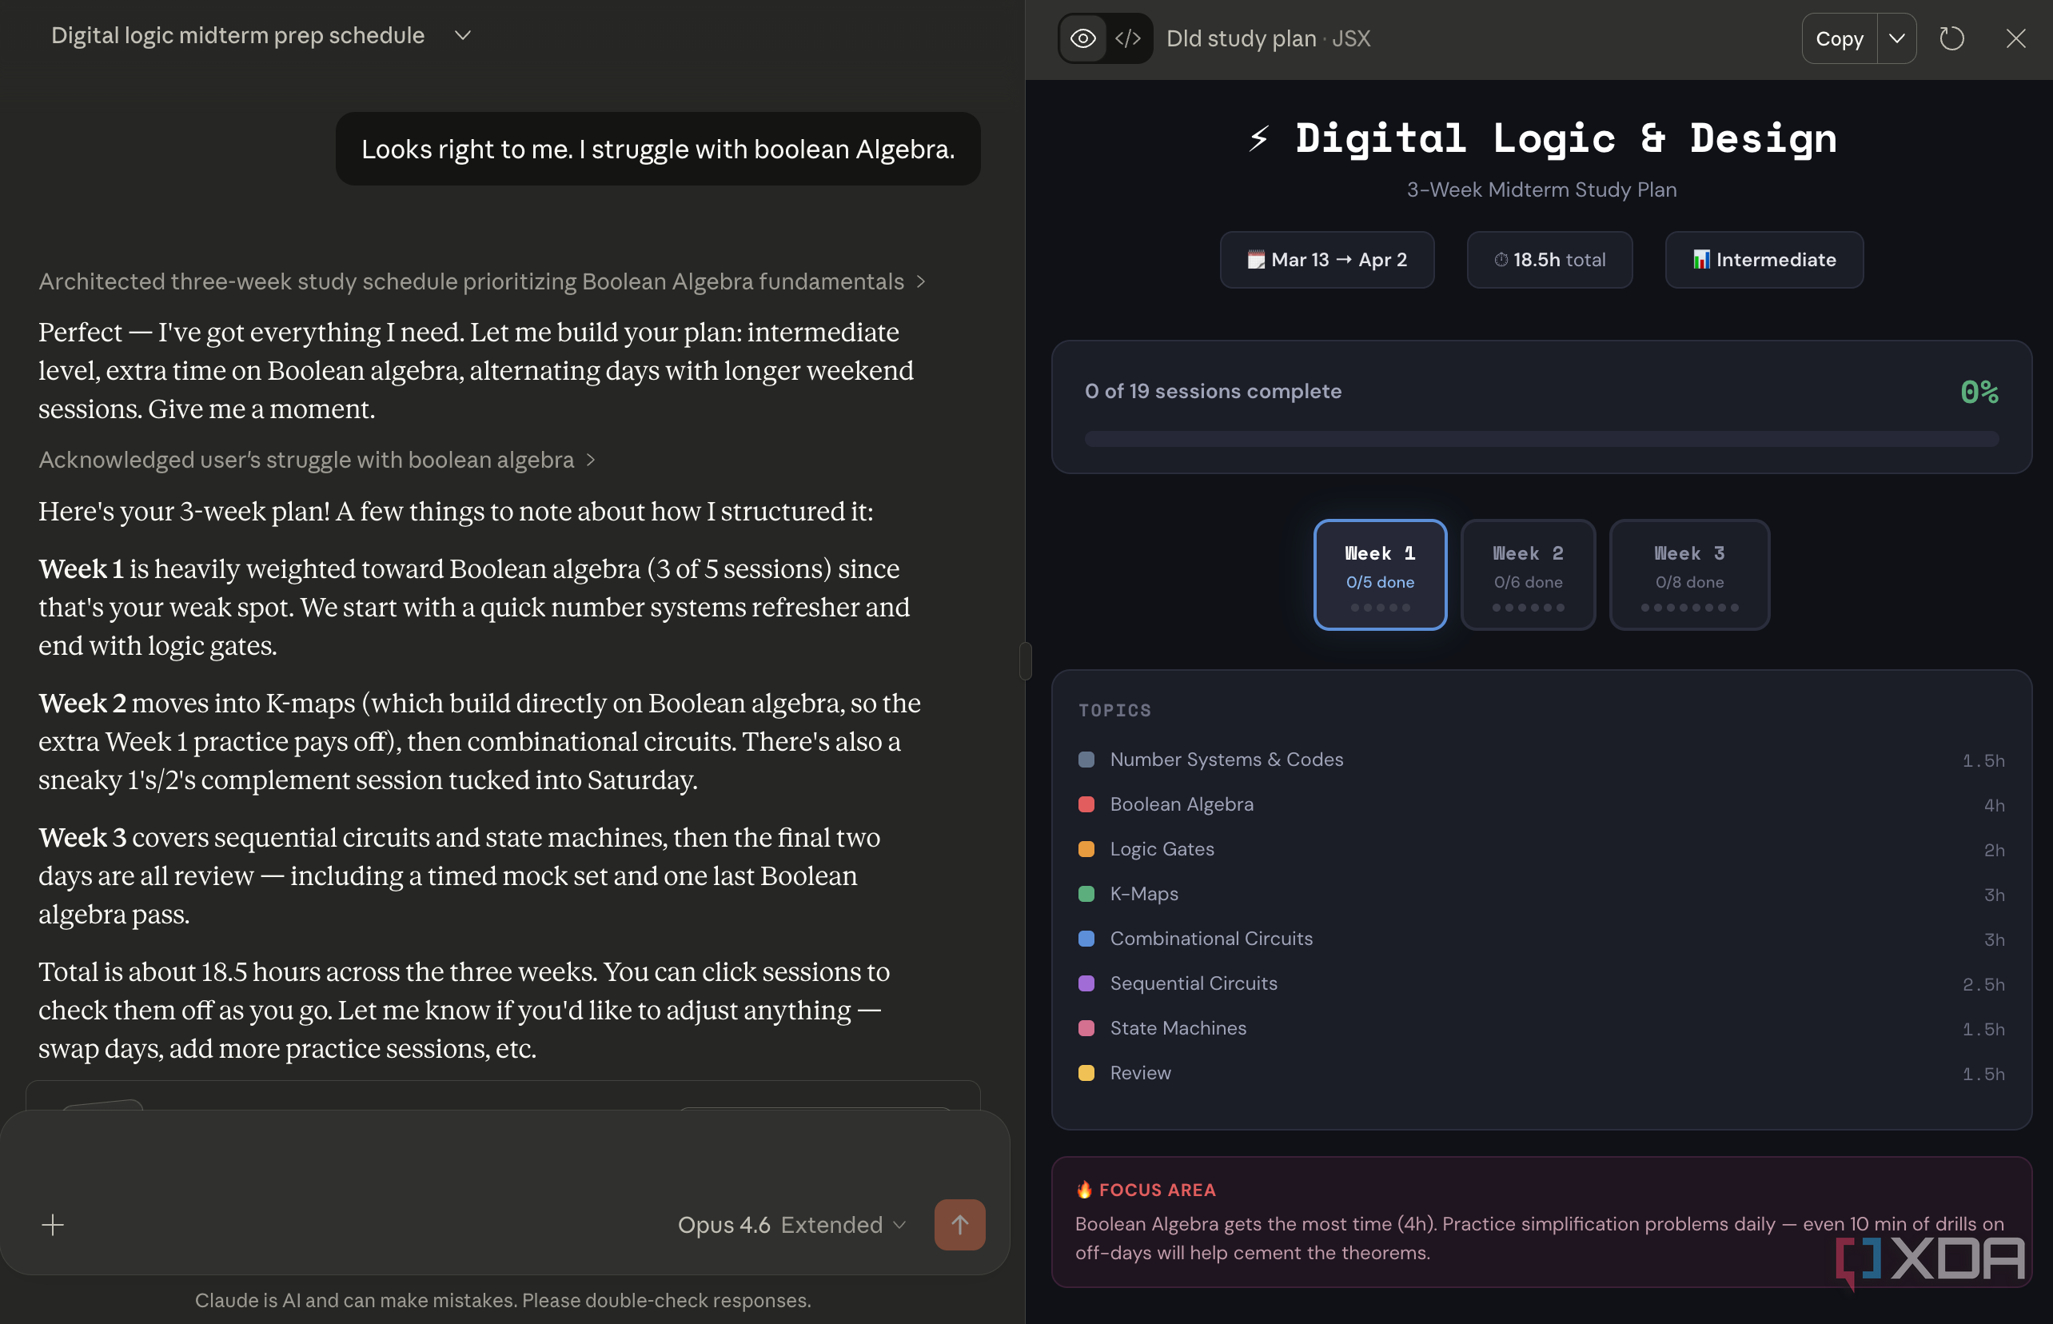Click 'Looks right to me' user message bubble
2053x1324 pixels.
coord(658,149)
